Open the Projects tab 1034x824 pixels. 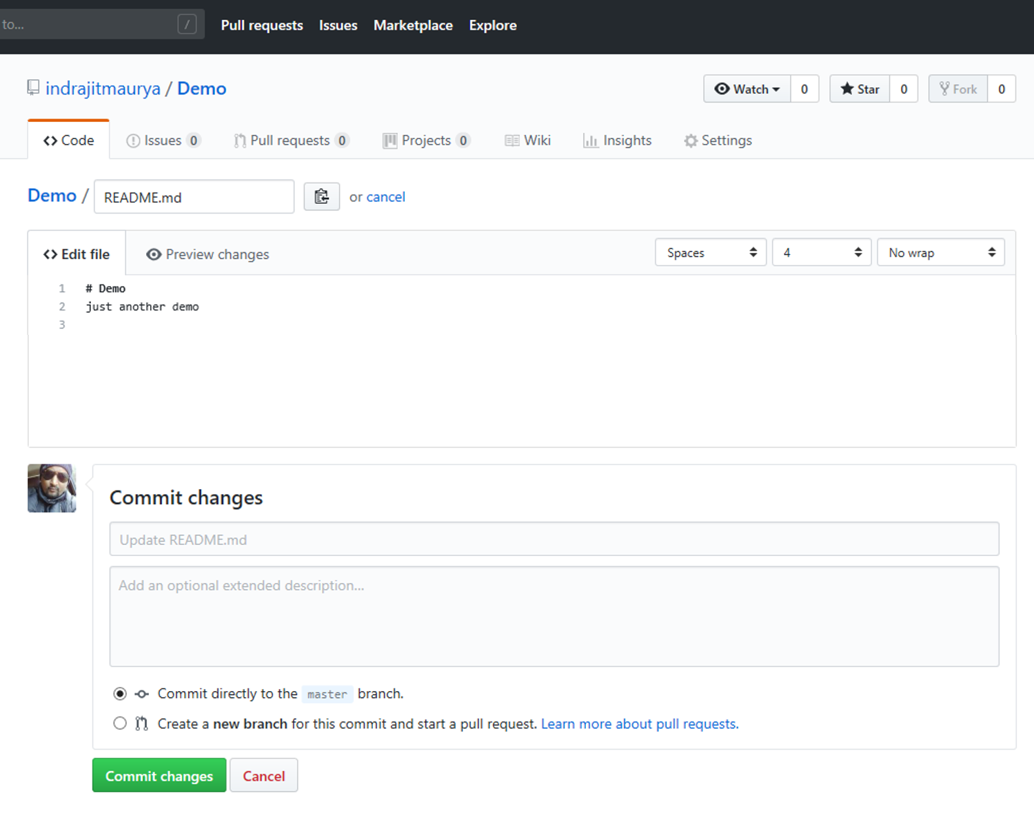[x=427, y=141]
